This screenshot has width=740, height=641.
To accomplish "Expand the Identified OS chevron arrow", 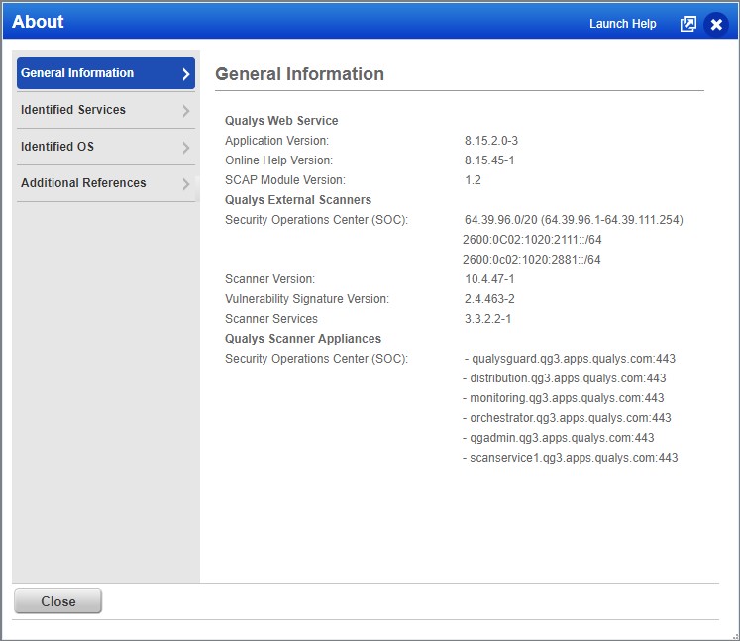I will point(185,148).
